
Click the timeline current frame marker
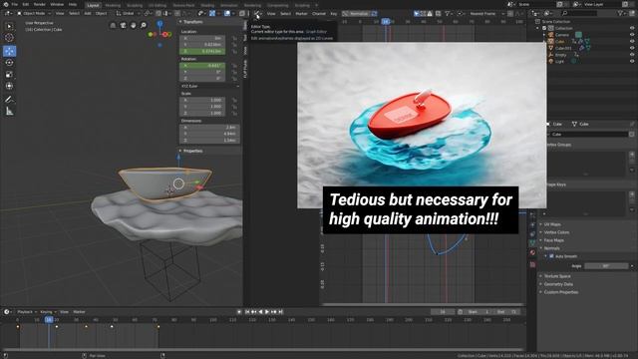(x=49, y=320)
